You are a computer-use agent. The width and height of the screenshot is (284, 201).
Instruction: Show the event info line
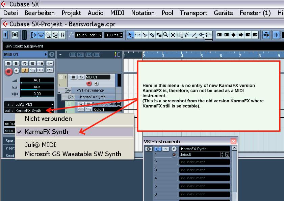(41, 35)
